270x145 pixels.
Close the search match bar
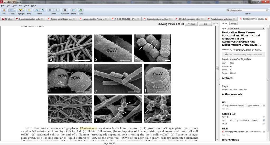pyautogui.click(x=214, y=24)
